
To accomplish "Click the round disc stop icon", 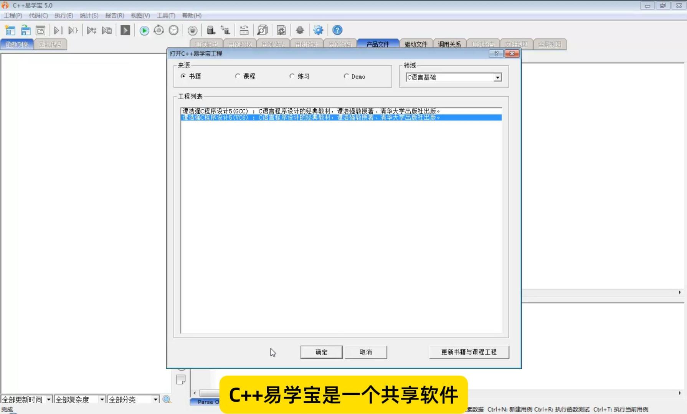I will click(192, 30).
